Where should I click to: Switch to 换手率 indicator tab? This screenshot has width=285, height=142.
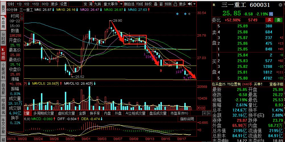pyautogui.click(x=95, y=113)
